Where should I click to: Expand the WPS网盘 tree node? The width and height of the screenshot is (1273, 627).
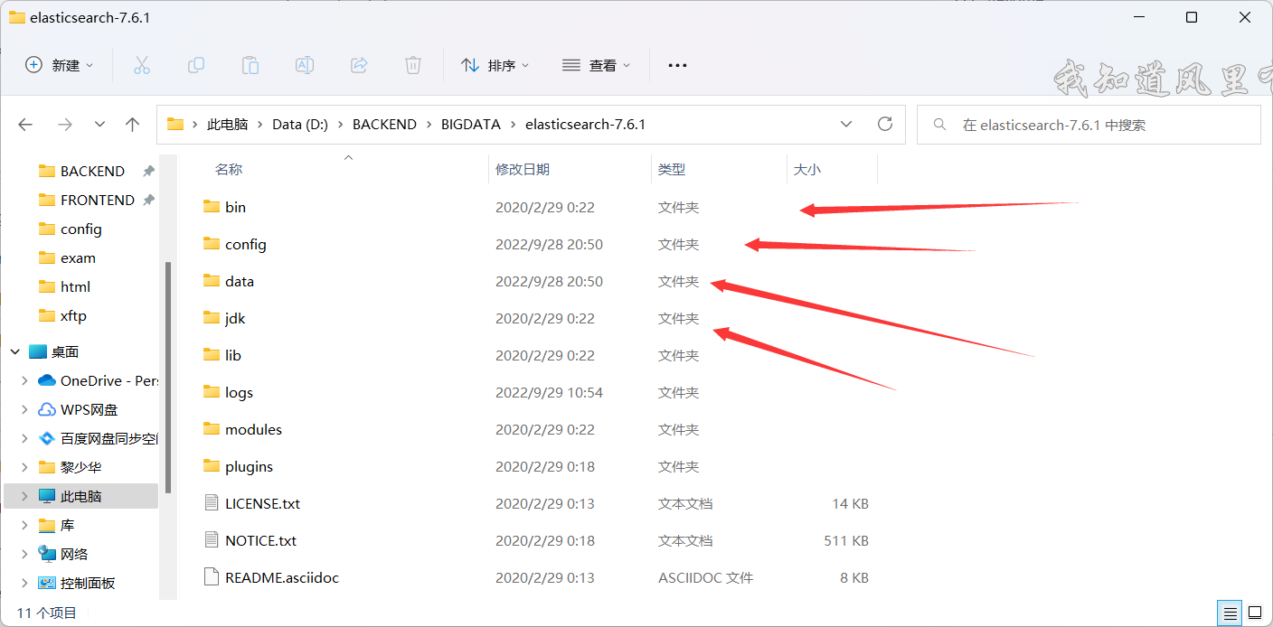point(25,409)
